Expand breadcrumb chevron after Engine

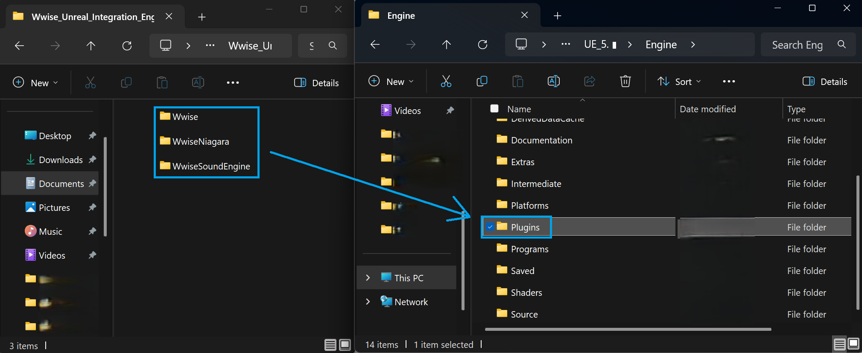coord(693,44)
